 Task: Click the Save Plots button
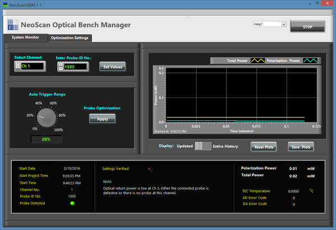tap(301, 147)
